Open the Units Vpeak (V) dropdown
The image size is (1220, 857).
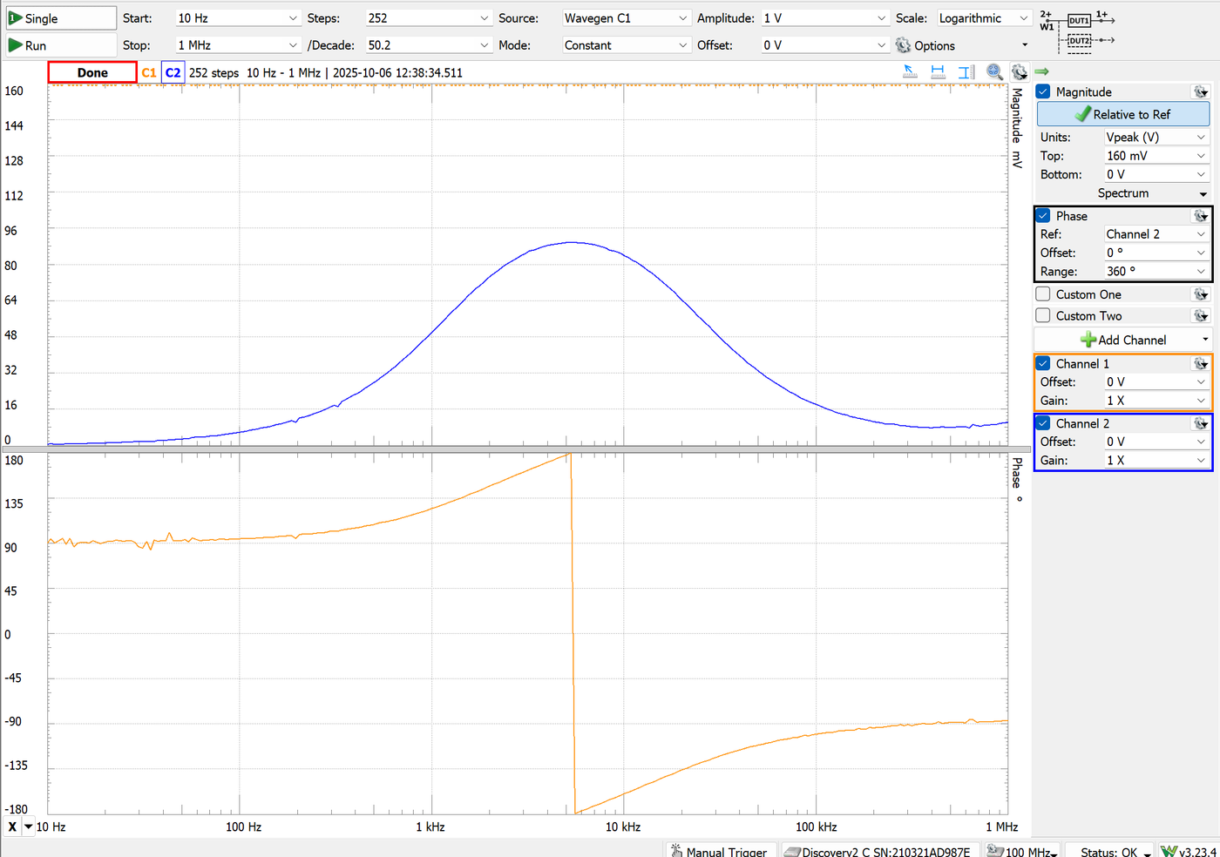click(x=1156, y=137)
